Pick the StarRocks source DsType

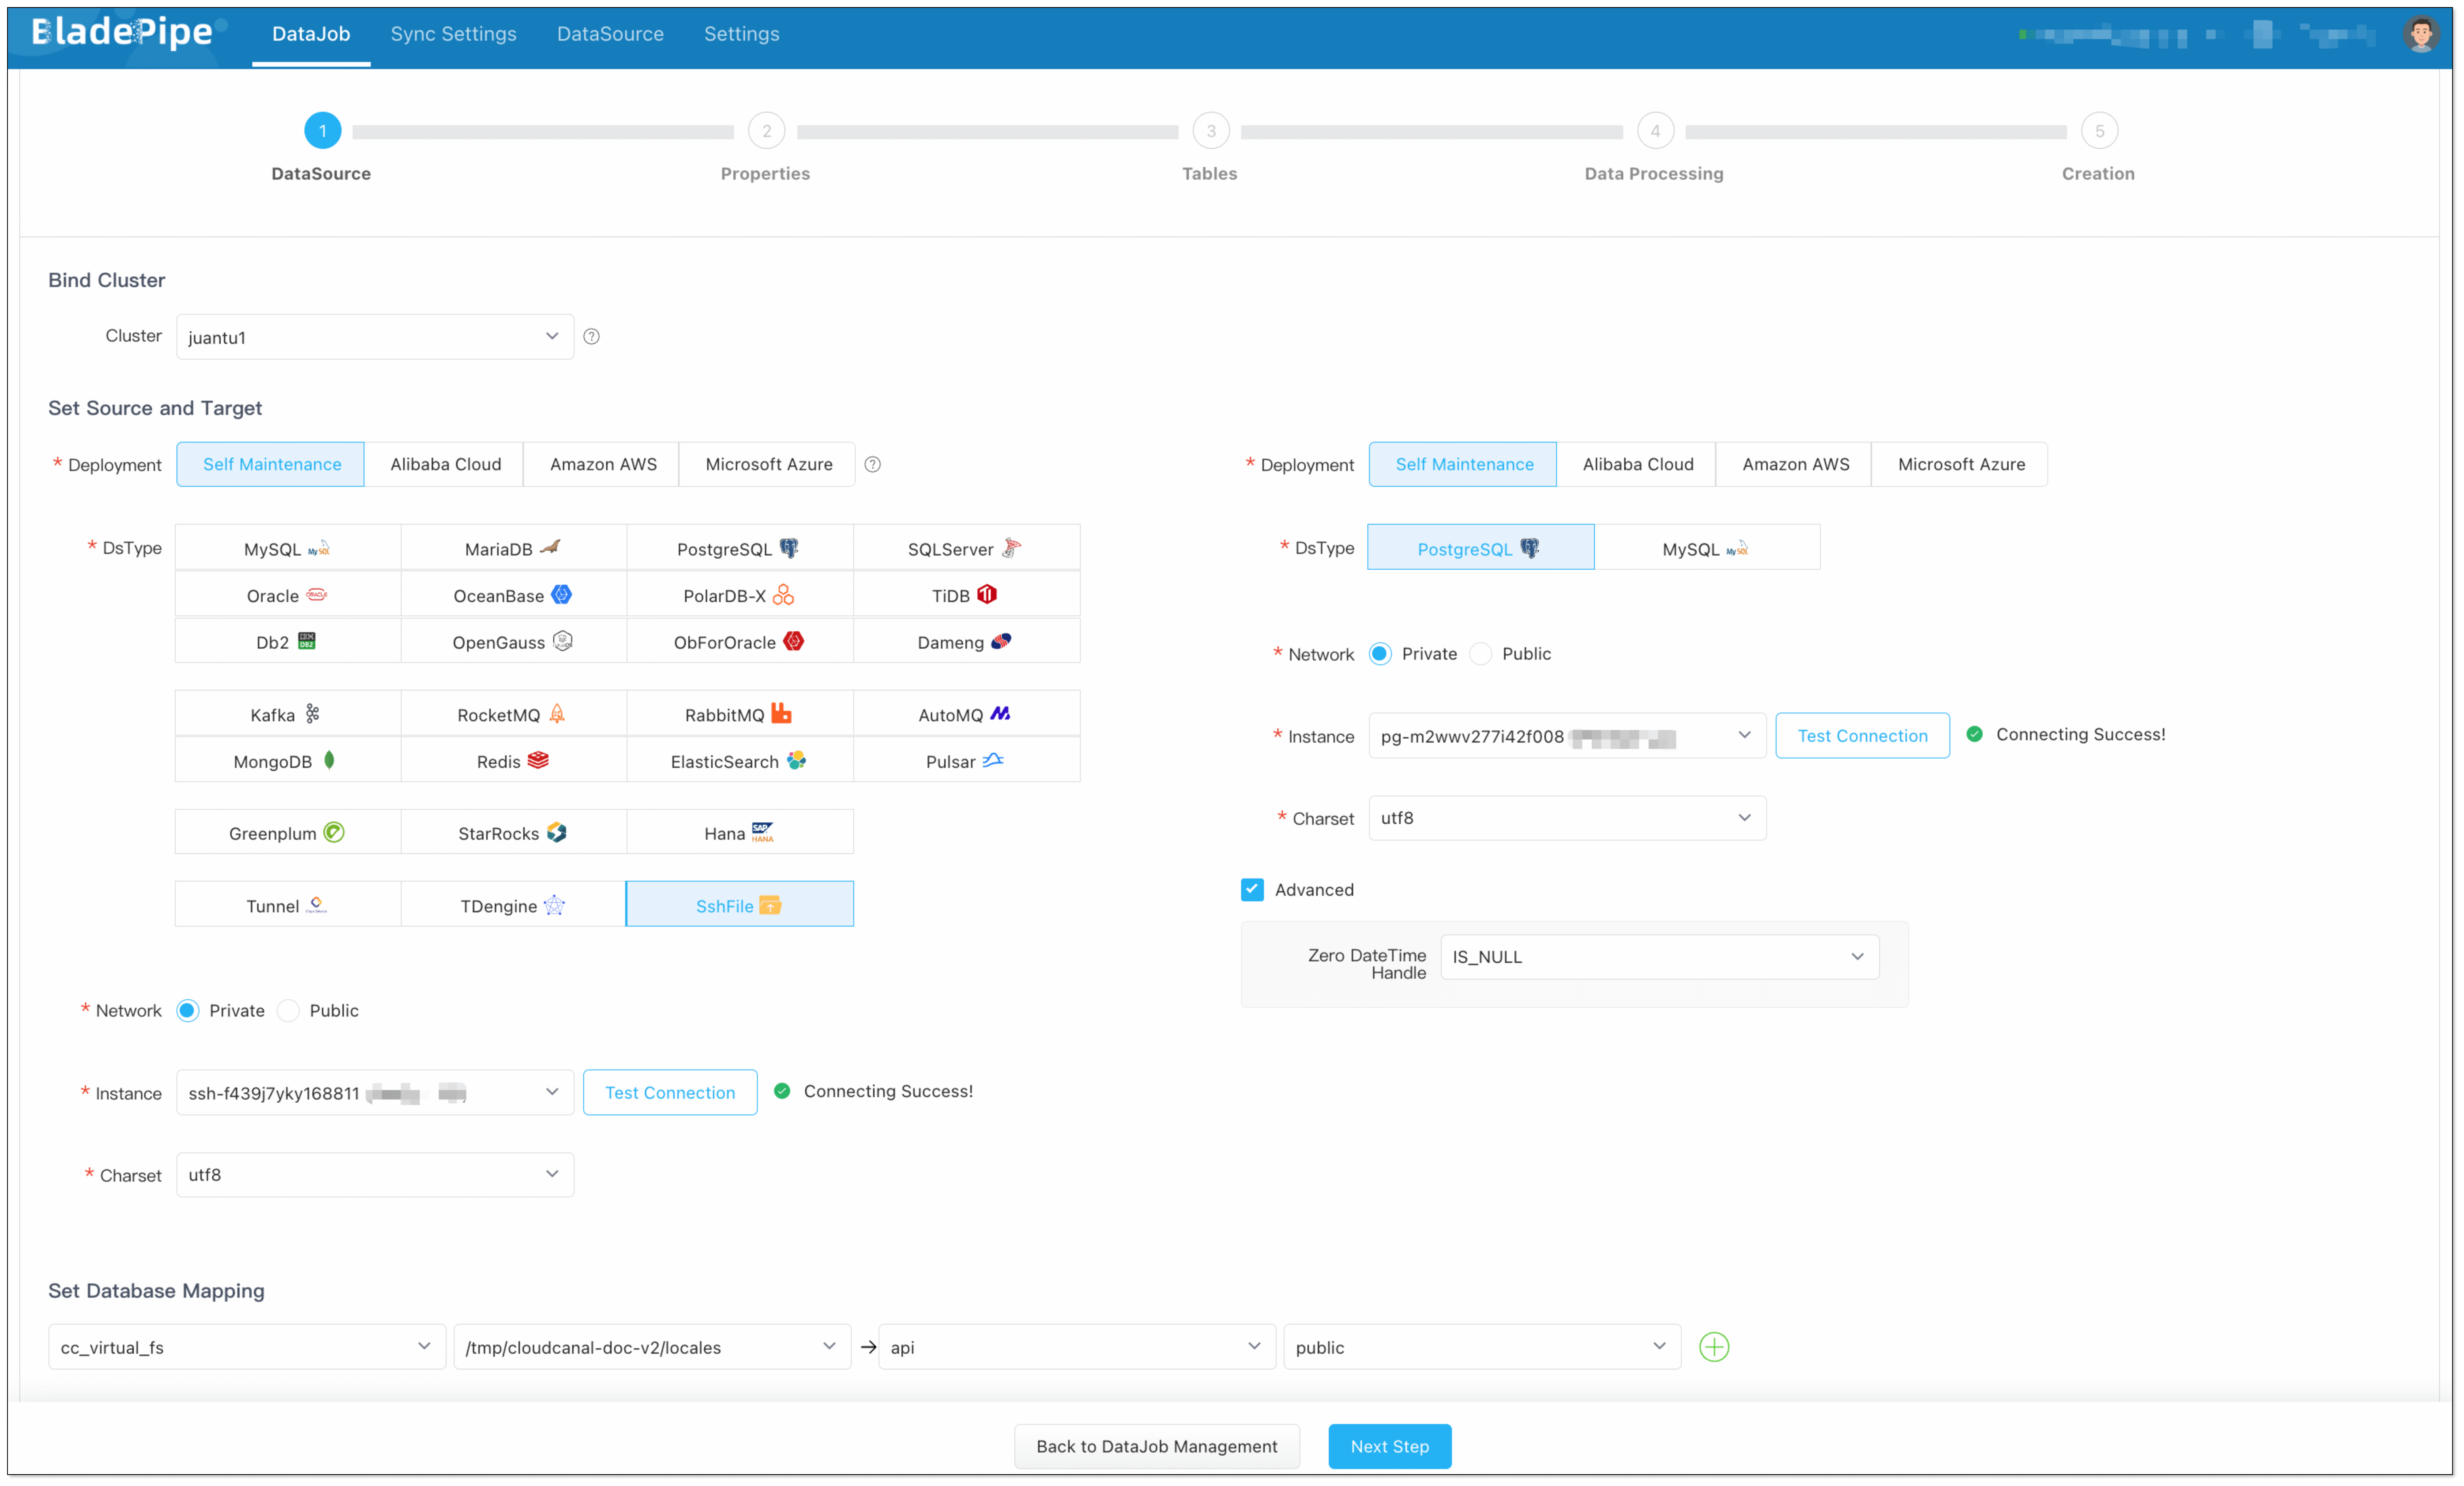point(513,833)
